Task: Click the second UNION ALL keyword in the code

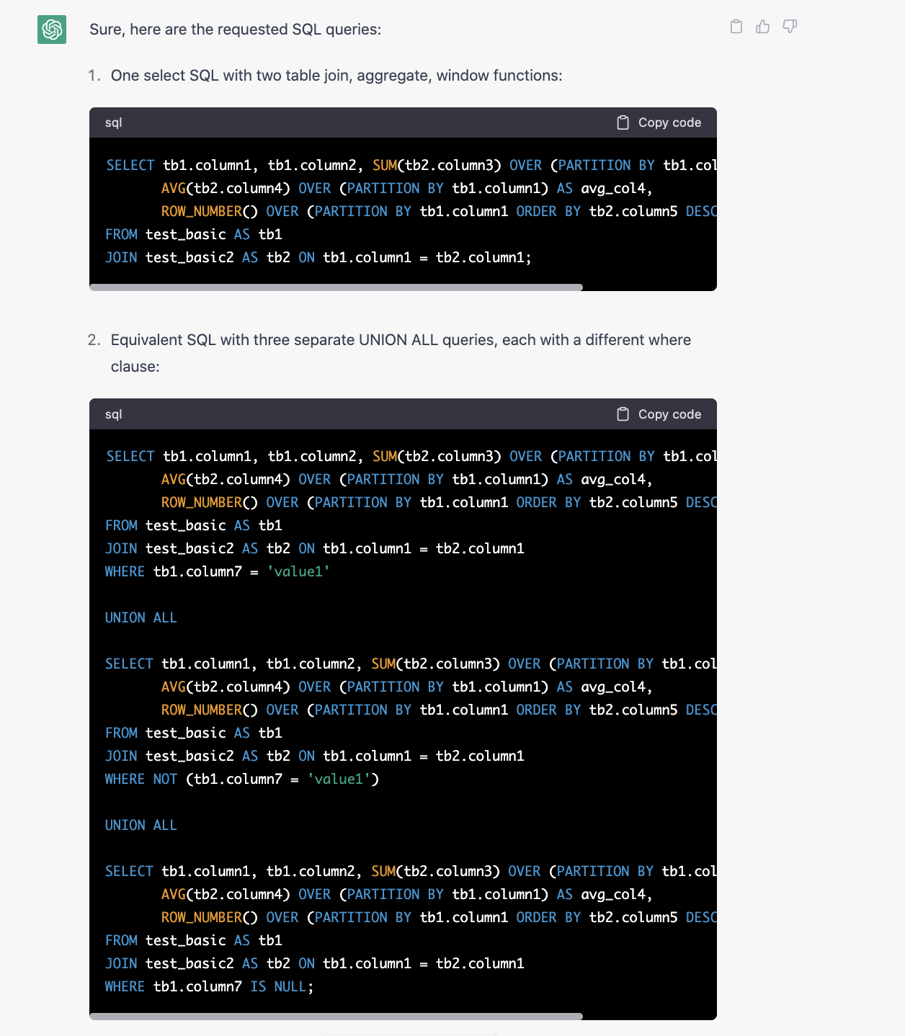Action: pyautogui.click(x=141, y=825)
